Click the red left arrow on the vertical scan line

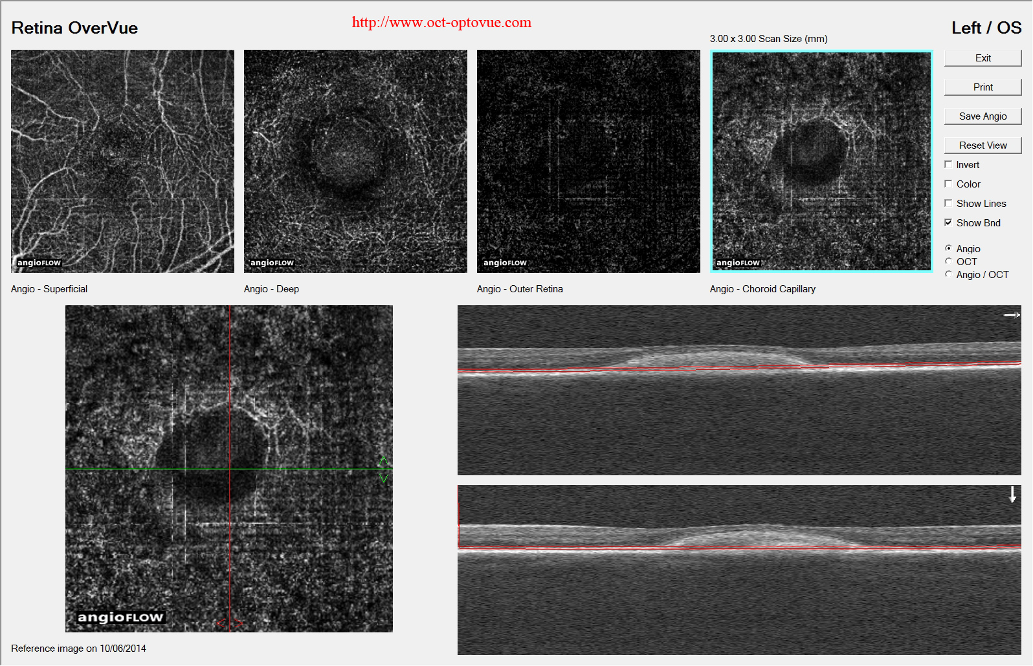point(221,623)
